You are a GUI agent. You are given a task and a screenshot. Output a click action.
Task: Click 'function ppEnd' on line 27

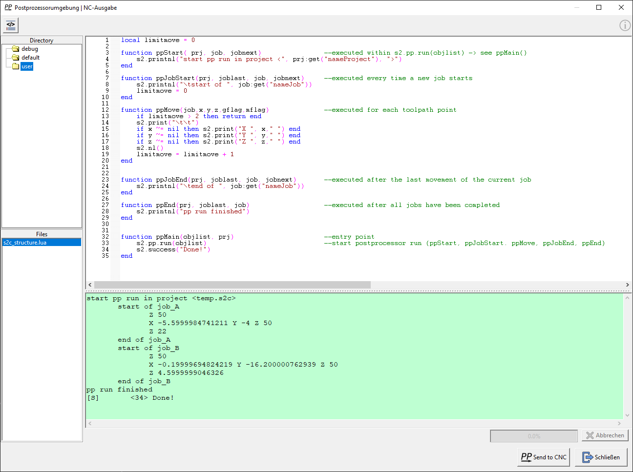pos(185,205)
